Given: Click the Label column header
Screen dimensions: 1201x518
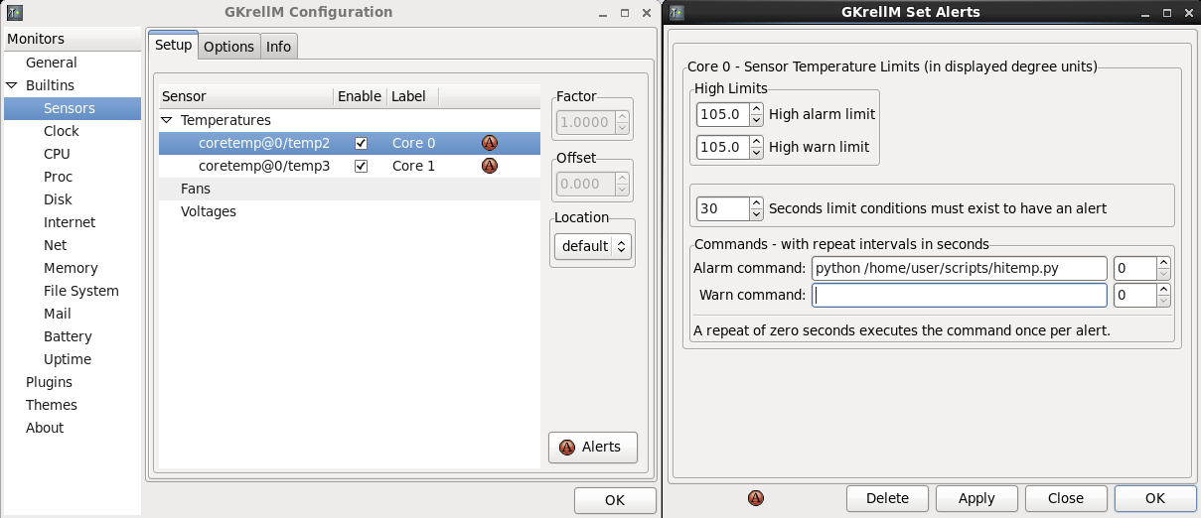Looking at the screenshot, I should [x=412, y=96].
